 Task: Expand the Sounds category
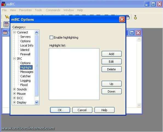click(x=15, y=89)
